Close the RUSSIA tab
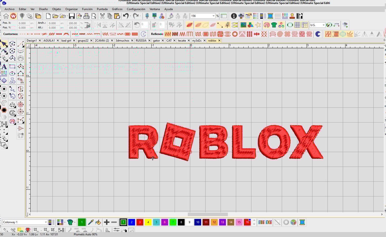This screenshot has width=386, height=237. [x=149, y=41]
